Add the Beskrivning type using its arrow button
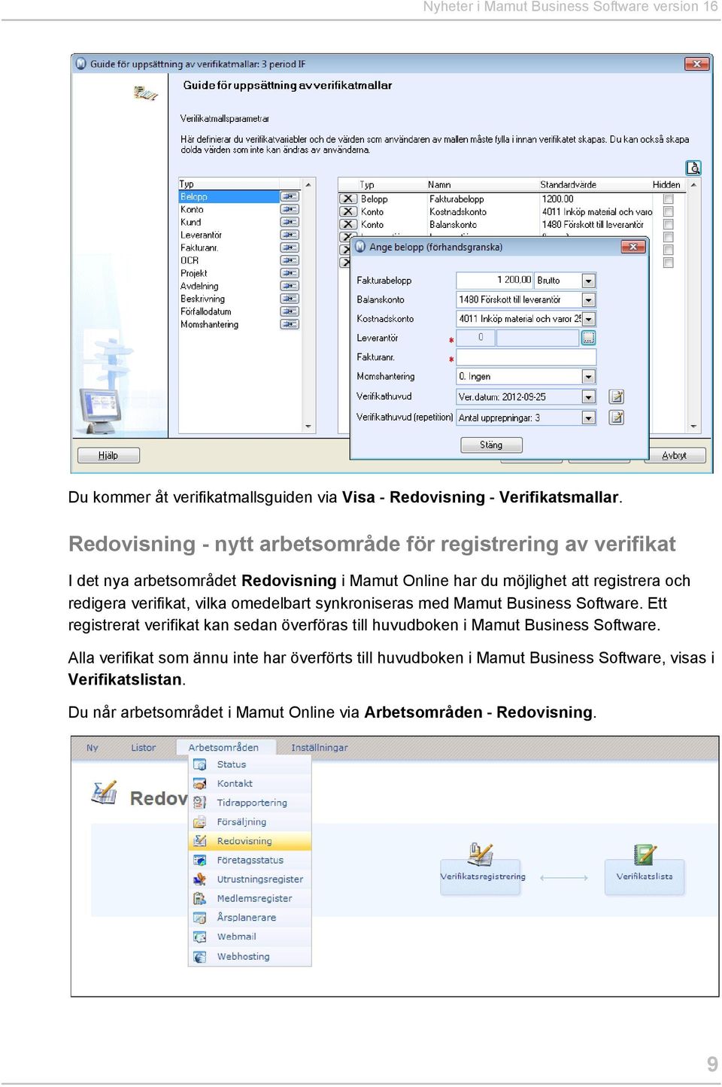This screenshot has width=722, height=1087. tap(290, 299)
